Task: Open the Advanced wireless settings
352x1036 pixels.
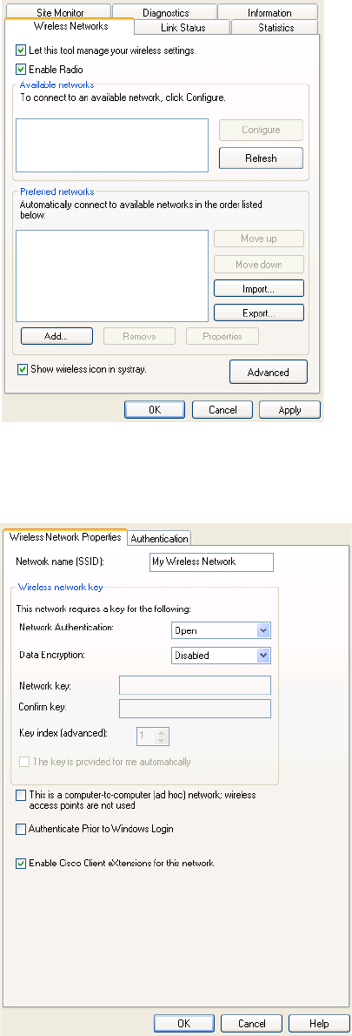Action: tap(269, 373)
